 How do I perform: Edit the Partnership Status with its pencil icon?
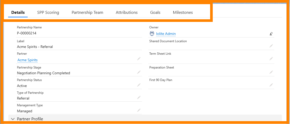pyautogui.click(x=139, y=85)
